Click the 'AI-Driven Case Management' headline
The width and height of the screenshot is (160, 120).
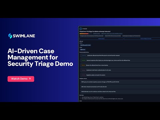(40, 57)
